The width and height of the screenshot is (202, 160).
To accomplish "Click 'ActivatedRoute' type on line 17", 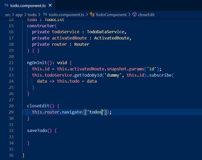I will pos(112,38).
